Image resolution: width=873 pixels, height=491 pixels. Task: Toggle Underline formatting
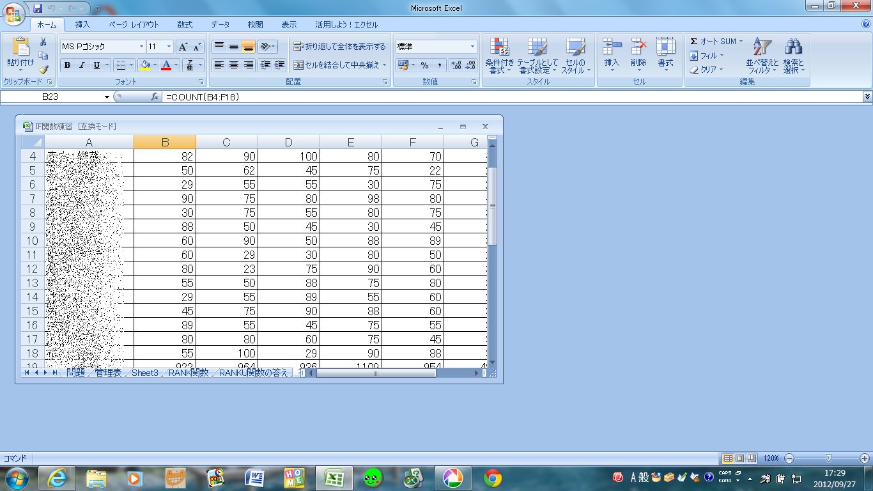(x=97, y=65)
